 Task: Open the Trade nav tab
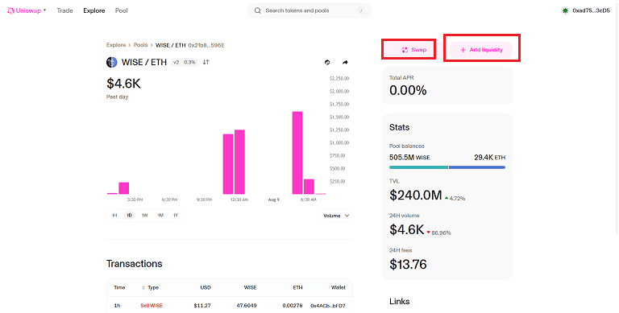point(64,10)
